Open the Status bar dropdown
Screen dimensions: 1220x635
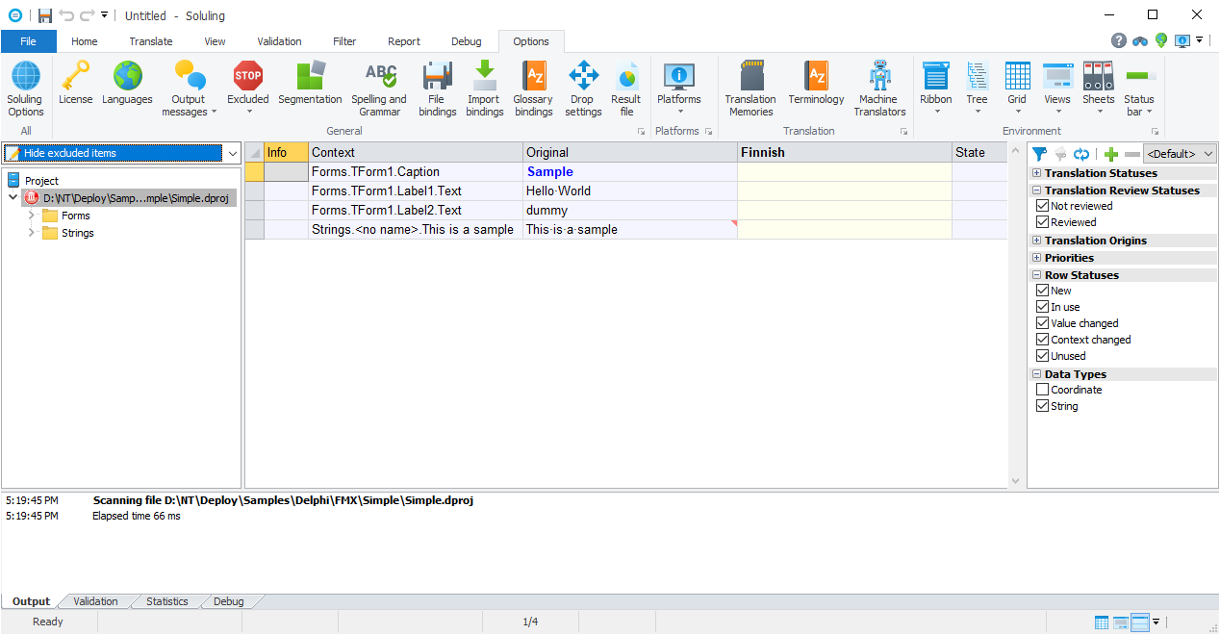coord(1139,89)
